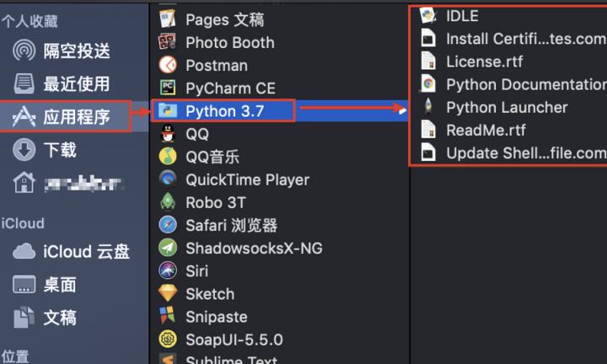Click the PyCharm CE app icon
The image size is (607, 364).
(x=168, y=88)
